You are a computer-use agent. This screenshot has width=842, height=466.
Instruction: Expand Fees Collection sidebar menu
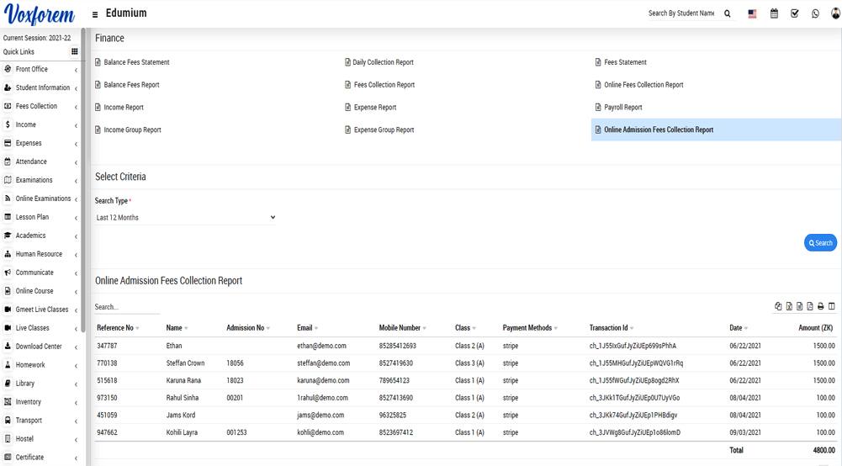[37, 106]
